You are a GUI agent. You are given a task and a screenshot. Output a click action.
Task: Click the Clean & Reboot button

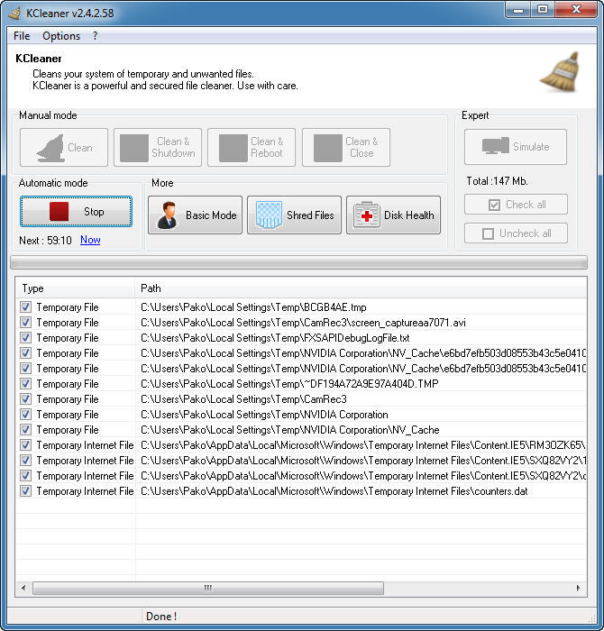[252, 147]
